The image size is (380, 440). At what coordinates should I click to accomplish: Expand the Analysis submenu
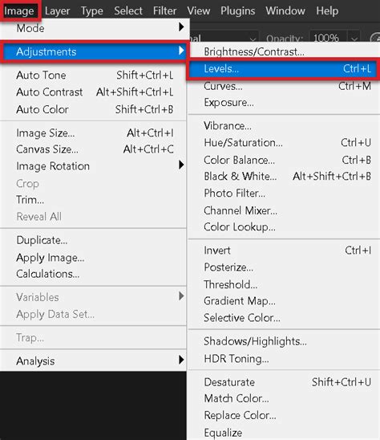point(93,361)
